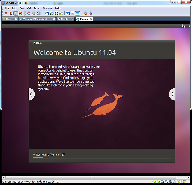
Task: Close the active Ubuntu tab
Action: [91, 19]
